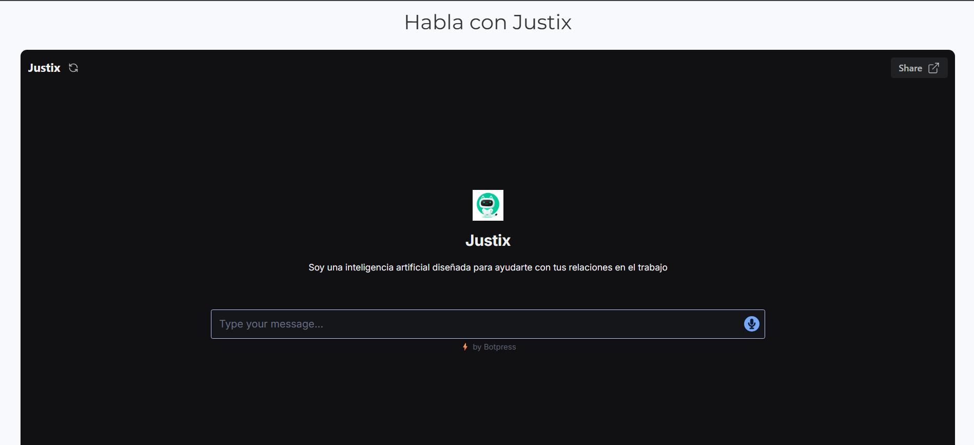Click the "Habla con Justix" page heading
The image size is (974, 445).
488,22
